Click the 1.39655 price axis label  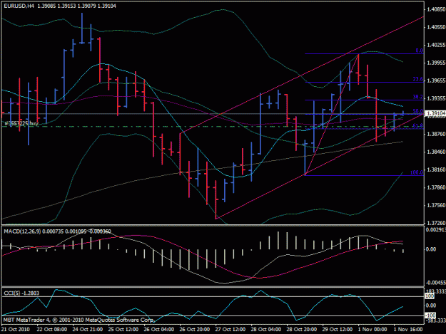pyautogui.click(x=436, y=80)
